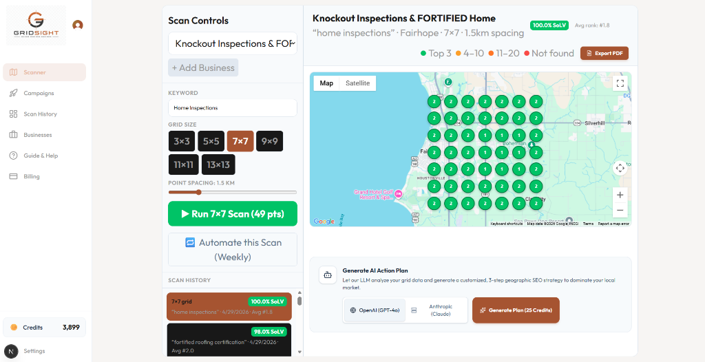Toggle fullscreen map view
The height and width of the screenshot is (362, 705).
click(x=620, y=83)
